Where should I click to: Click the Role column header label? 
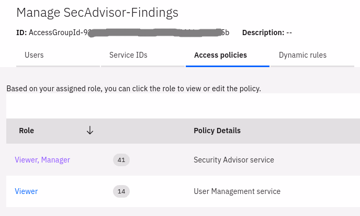point(26,131)
